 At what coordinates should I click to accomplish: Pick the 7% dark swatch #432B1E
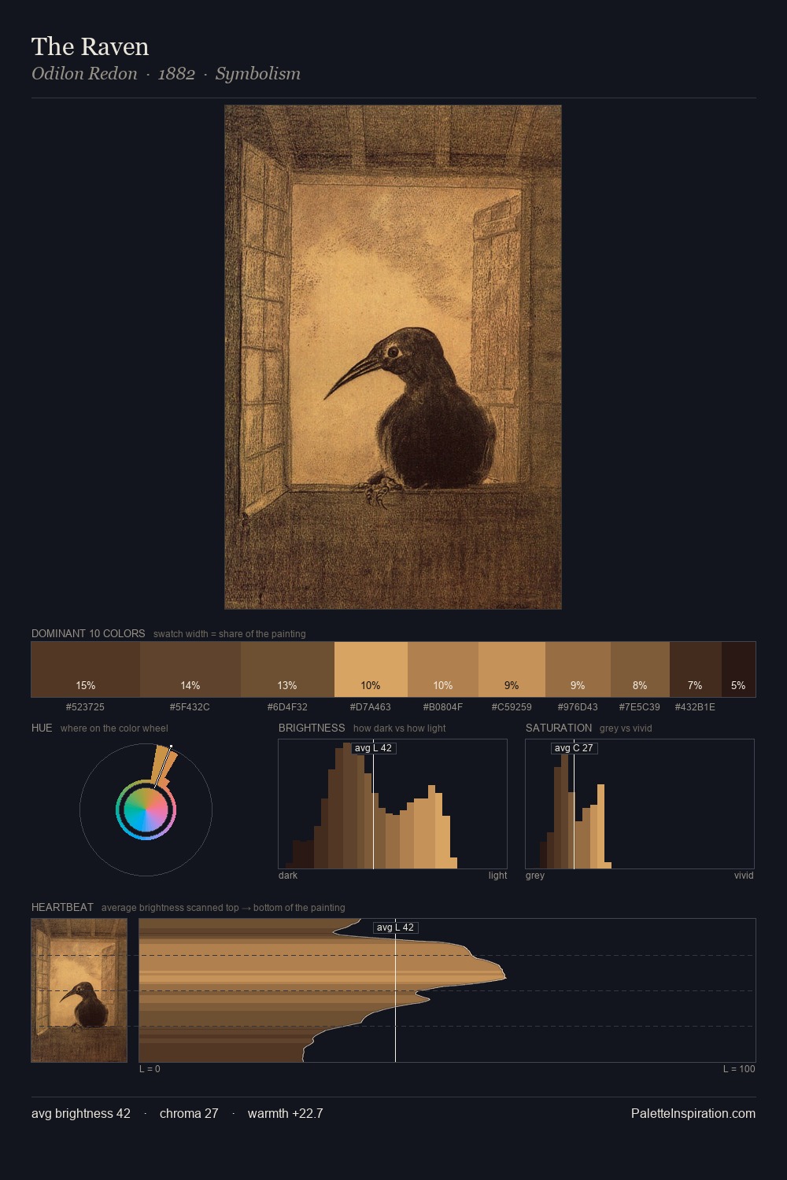click(695, 669)
